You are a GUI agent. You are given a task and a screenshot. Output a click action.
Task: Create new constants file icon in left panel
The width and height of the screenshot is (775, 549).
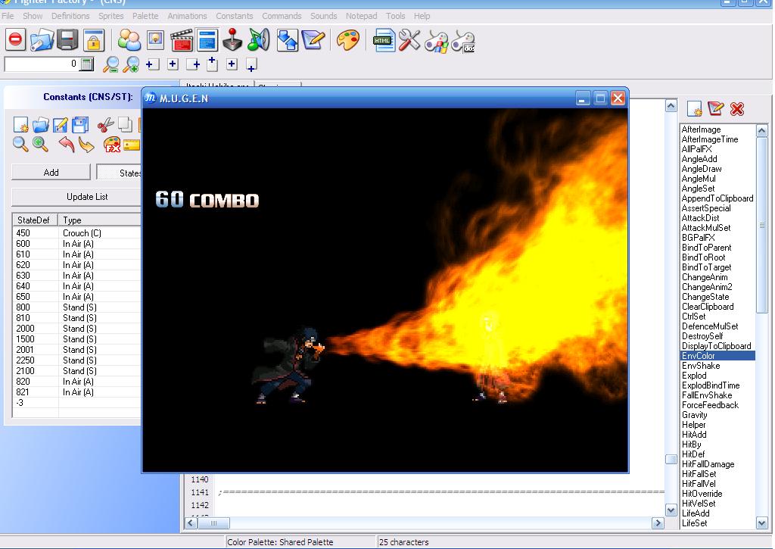[x=20, y=125]
